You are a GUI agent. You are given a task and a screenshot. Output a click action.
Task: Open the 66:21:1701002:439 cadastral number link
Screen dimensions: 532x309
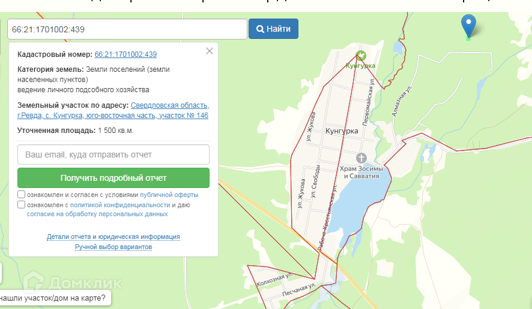(x=125, y=54)
